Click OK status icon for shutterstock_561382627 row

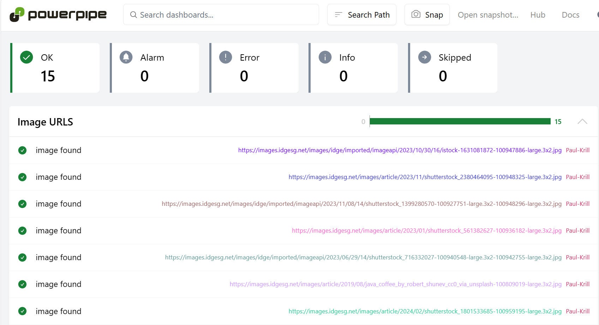point(22,231)
